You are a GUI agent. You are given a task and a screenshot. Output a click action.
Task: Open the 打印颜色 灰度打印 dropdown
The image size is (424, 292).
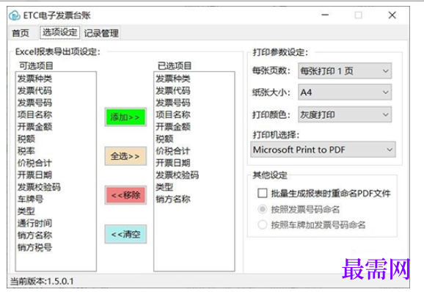[345, 114]
